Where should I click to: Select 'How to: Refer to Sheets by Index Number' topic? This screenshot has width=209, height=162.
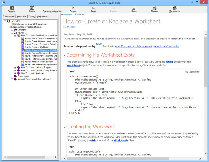41,59
